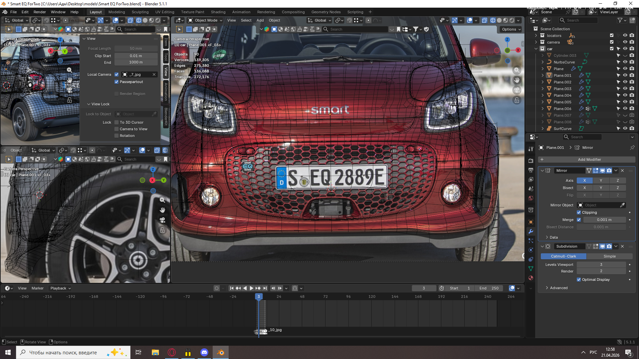Image resolution: width=639 pixels, height=359 pixels.
Task: Open the Material properties tab icon
Action: click(531, 278)
